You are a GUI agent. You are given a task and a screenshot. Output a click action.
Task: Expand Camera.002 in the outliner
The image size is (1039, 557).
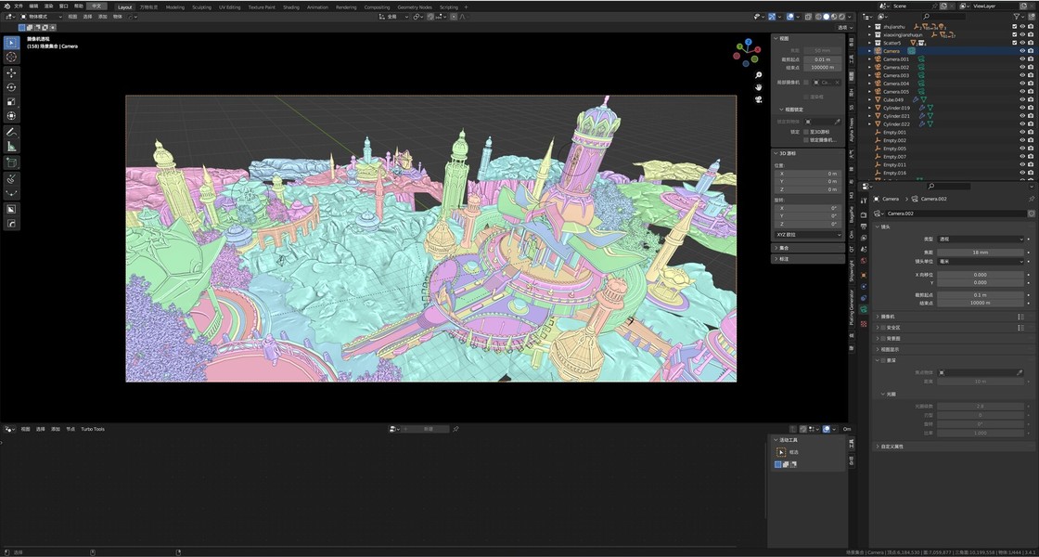coord(870,67)
